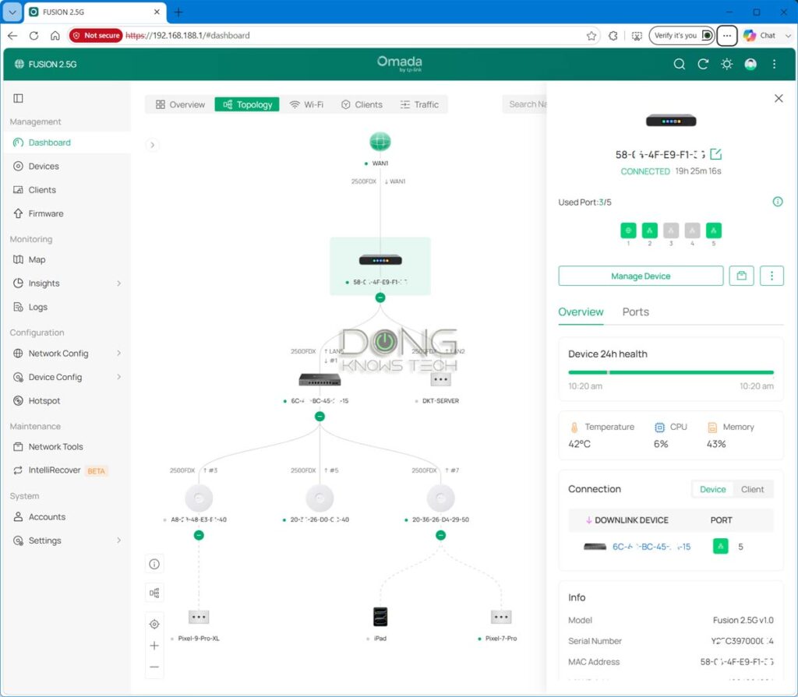Collapse children under the gateway node
This screenshot has width=798, height=697.
tap(380, 297)
